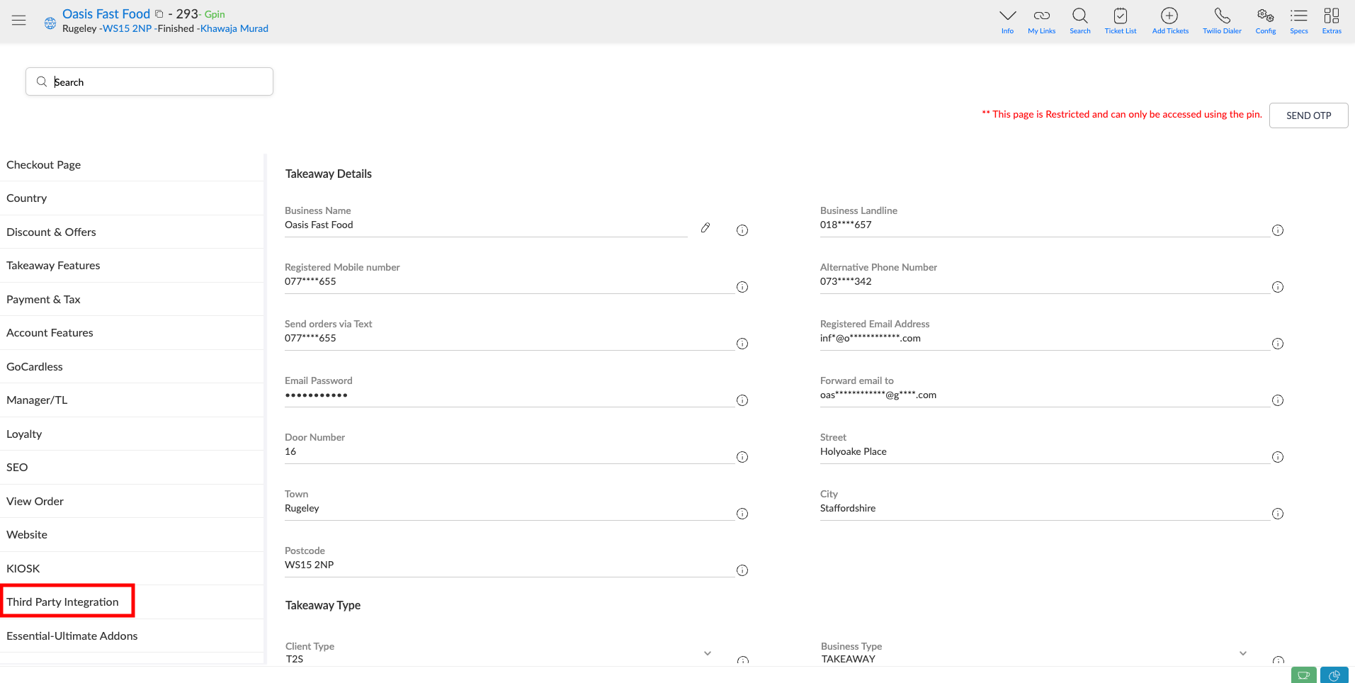Image resolution: width=1355 pixels, height=683 pixels.
Task: Expand the Client Type dropdown
Action: tap(708, 653)
